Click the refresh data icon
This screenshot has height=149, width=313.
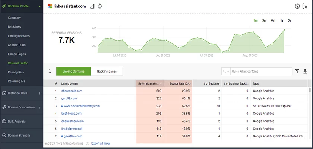(x=100, y=6)
